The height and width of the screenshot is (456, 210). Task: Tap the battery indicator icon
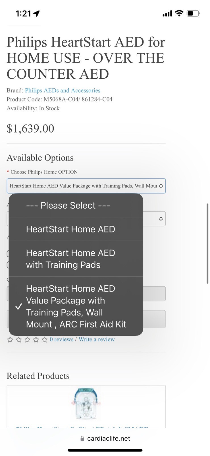[x=193, y=13]
